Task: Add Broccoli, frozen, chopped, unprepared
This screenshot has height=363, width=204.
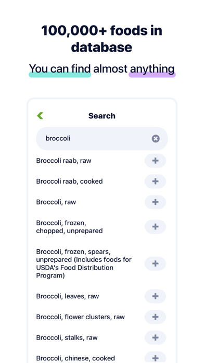Action: [155, 227]
